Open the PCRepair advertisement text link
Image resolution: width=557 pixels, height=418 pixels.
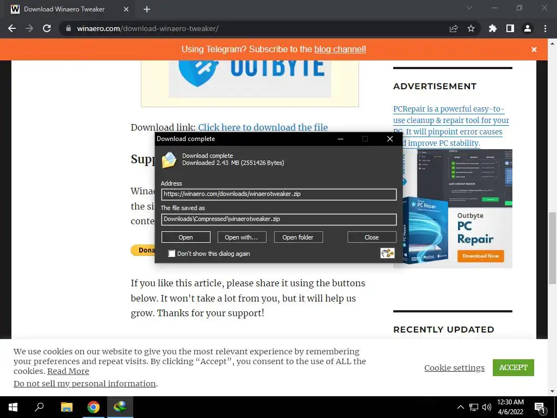pos(451,126)
